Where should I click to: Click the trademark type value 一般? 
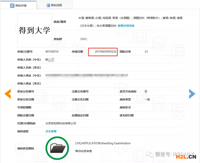coord(147,99)
